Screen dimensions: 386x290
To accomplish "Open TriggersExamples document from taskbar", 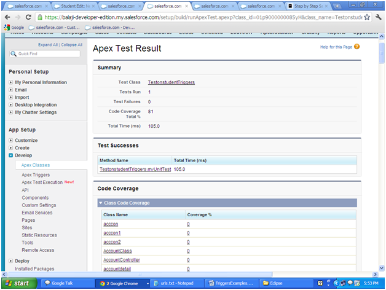I will [x=231, y=283].
